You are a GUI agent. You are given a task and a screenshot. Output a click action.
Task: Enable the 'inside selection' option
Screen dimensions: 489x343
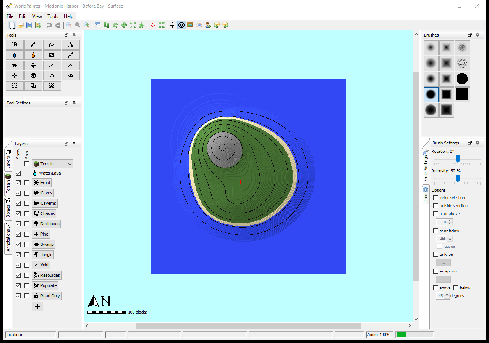point(436,197)
